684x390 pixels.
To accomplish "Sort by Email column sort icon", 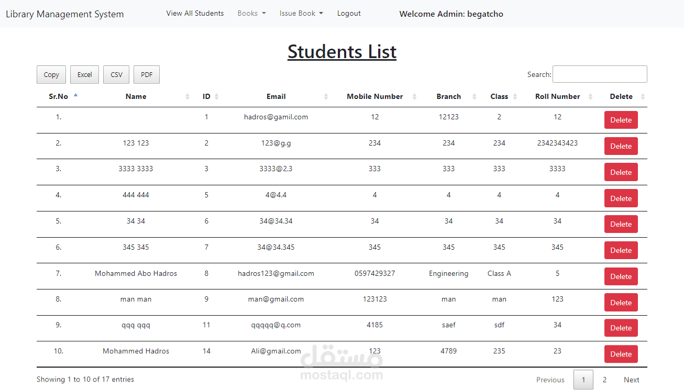I will click(326, 97).
